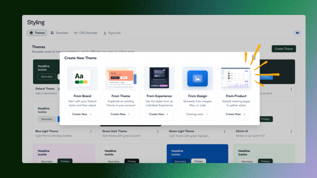
Task: Click Create New under From Experience
Action: point(159,114)
